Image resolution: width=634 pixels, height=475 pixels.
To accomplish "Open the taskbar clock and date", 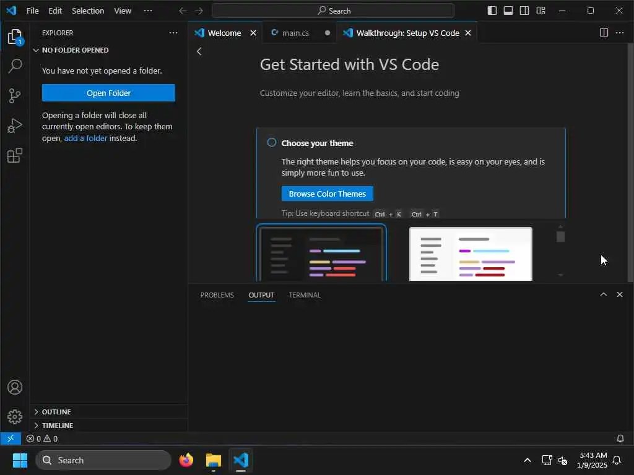I will (x=593, y=460).
